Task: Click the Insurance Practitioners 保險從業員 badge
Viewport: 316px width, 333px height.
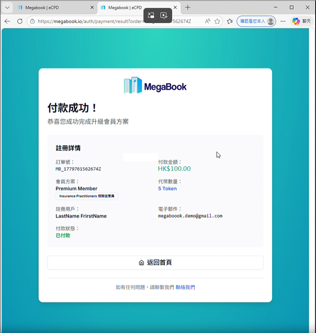Action: pyautogui.click(x=87, y=196)
